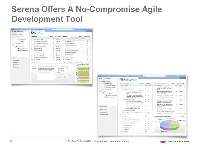Open Help menu in Sprint Planner window
The width and height of the screenshot is (197, 147).
pos(88,29)
